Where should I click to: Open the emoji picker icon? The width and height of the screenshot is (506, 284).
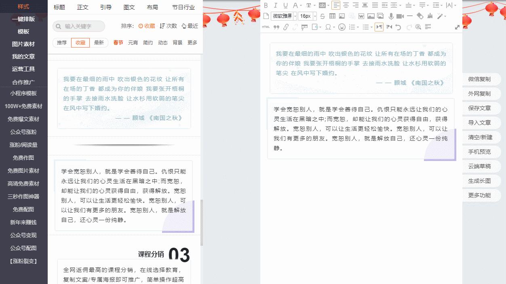342,27
